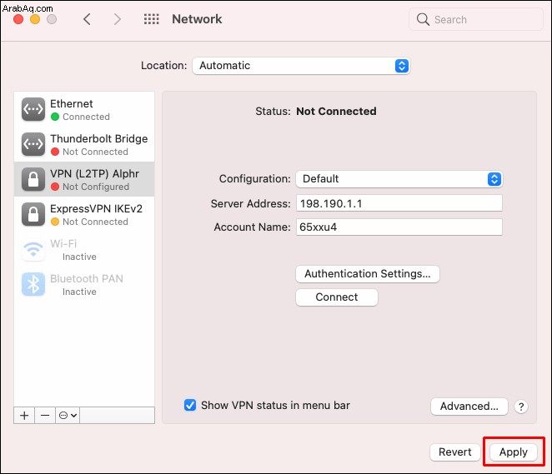Viewport: 552px width, 474px height.
Task: Click the Server Address field
Action: [x=399, y=203]
